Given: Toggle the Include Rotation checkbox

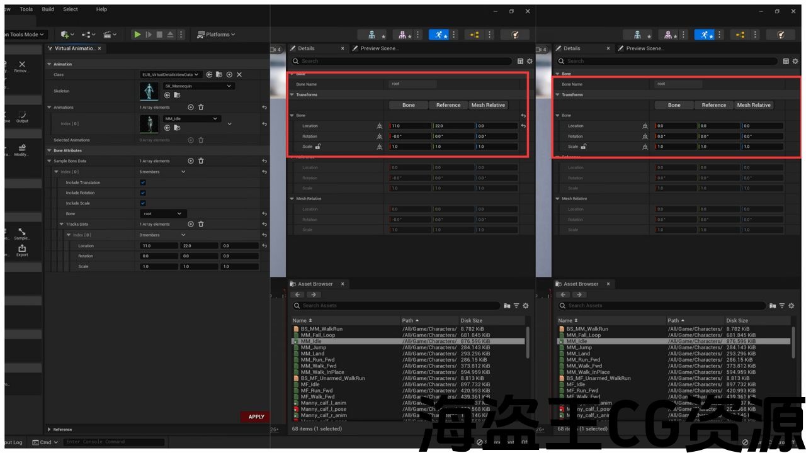Looking at the screenshot, I should click(x=143, y=193).
